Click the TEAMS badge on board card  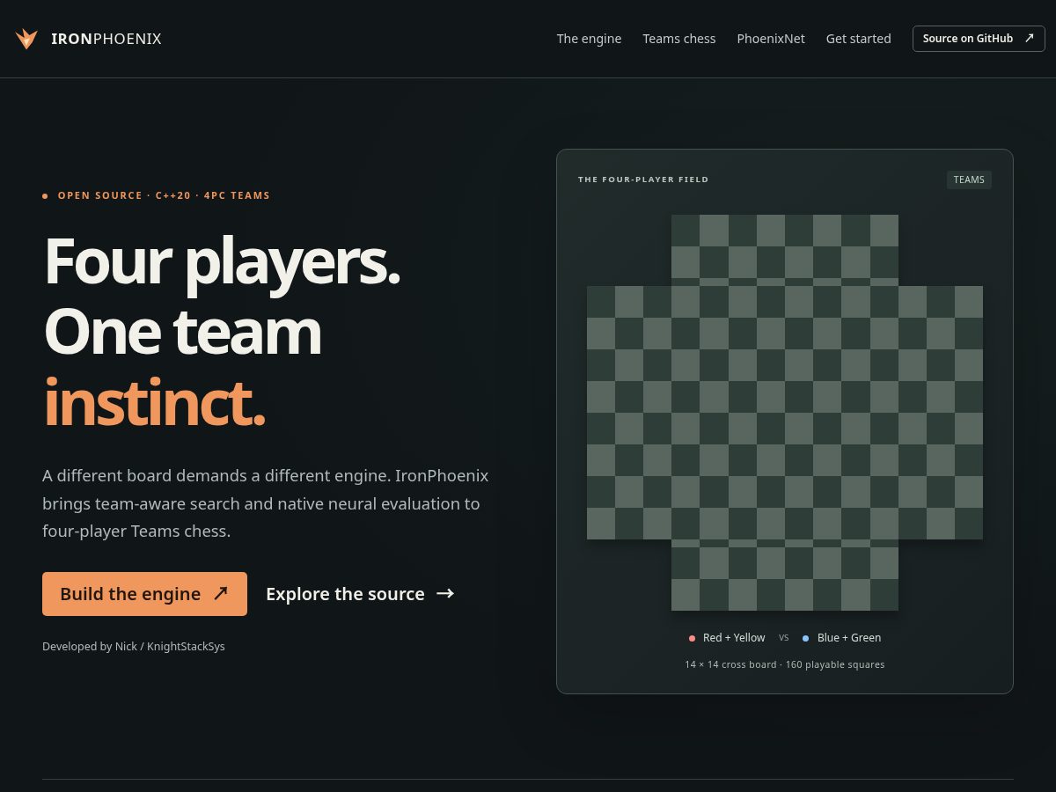point(969,180)
